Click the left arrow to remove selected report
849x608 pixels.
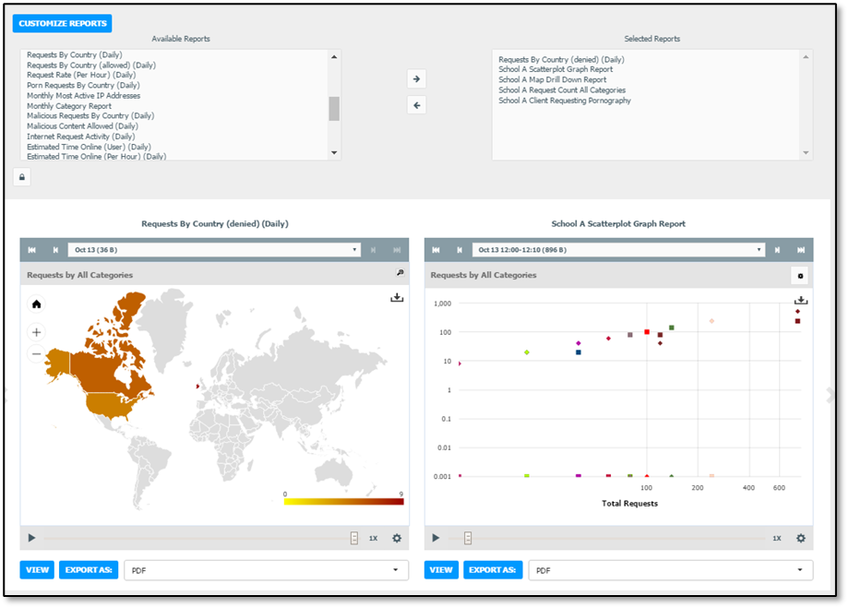pos(416,105)
